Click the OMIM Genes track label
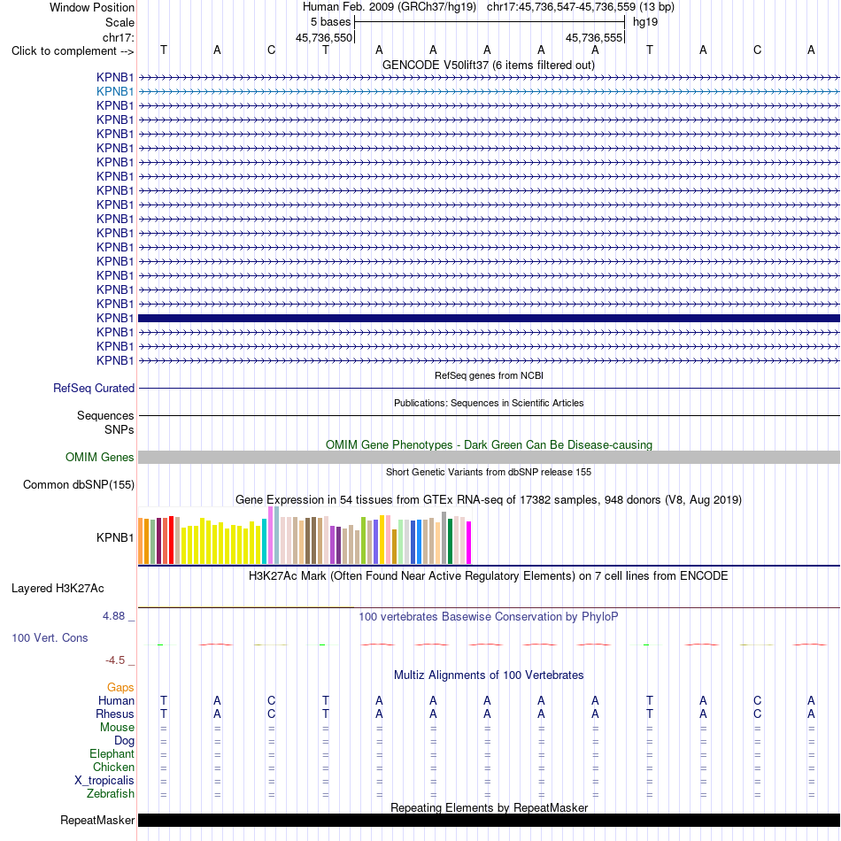The image size is (841, 841). click(100, 457)
